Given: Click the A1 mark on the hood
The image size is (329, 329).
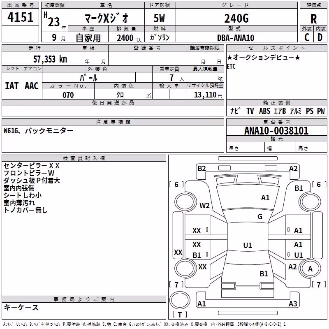Looking at the screenshot, I should (265, 198).
